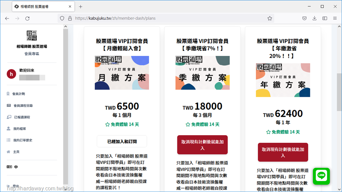Image resolution: width=342 pixels, height=192 pixels.
Task: Click the 我的檔案 user icon
Action: point(8,128)
